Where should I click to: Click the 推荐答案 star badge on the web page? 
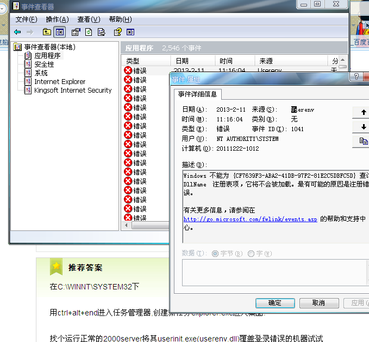click(x=56, y=267)
